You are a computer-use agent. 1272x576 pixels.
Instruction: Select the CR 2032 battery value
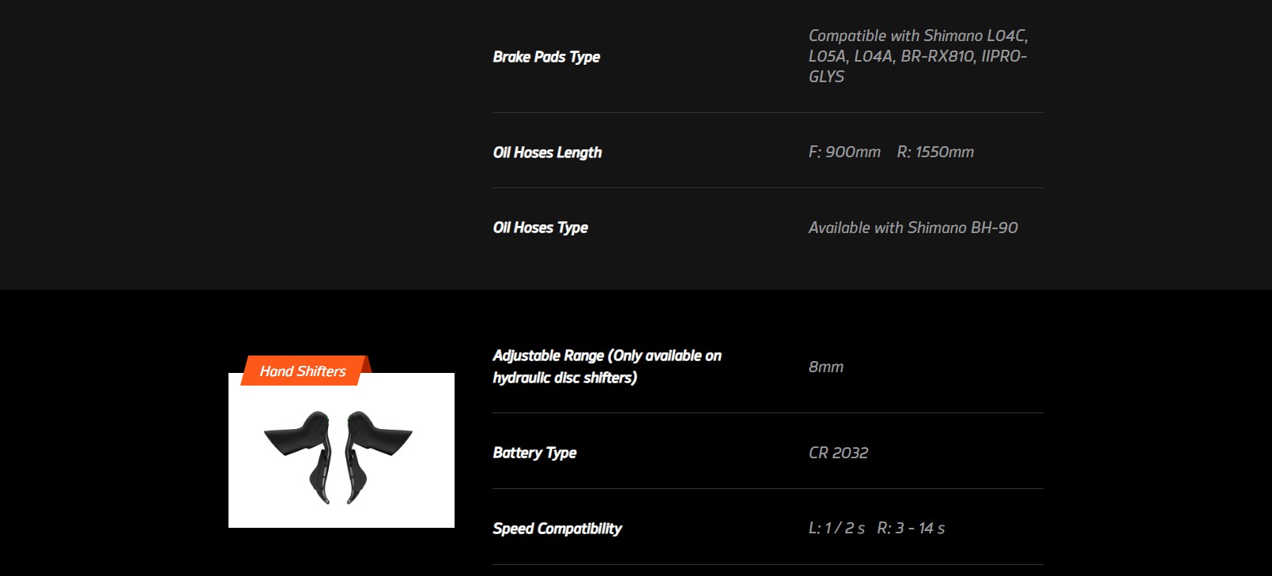pos(838,453)
